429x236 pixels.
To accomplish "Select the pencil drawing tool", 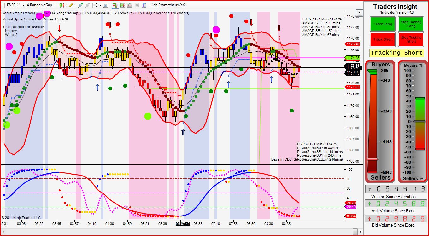I will pos(71,5).
